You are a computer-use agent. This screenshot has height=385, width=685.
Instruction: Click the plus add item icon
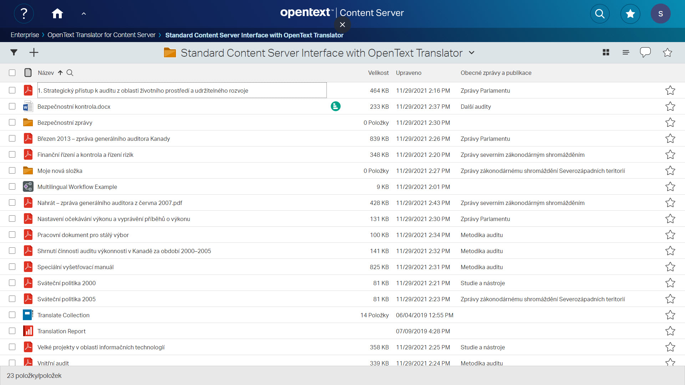tap(34, 53)
